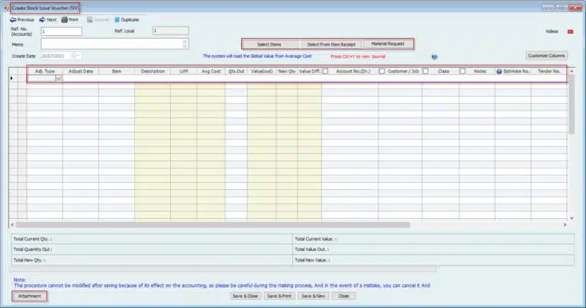Image resolution: width=586 pixels, height=308 pixels.
Task: Open the Attachment button
Action: [30, 296]
